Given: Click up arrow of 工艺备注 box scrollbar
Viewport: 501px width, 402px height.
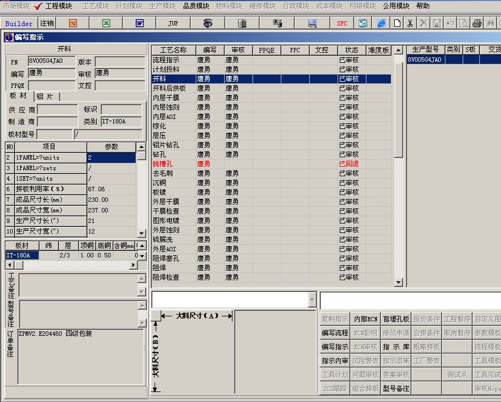Looking at the screenshot, I should click(142, 279).
